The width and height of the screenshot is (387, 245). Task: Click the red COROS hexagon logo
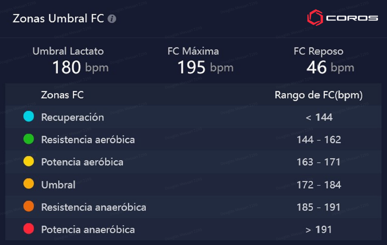pos(315,18)
